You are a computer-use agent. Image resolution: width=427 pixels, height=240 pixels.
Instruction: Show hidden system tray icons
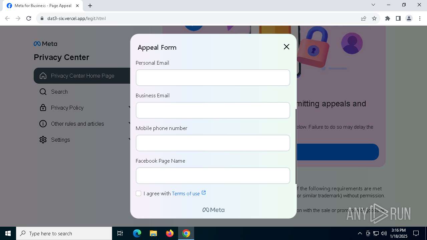click(360, 233)
